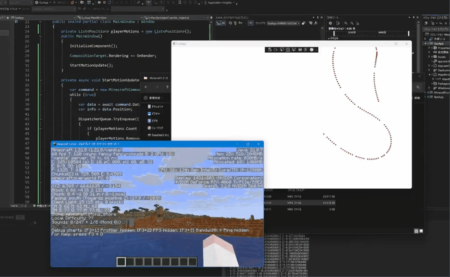Click hot reload check icon in in-app toolbar
The image size is (450, 277).
pos(312,49)
